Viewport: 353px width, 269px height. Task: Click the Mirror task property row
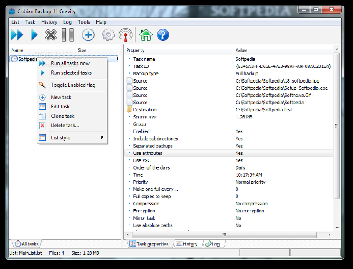pyautogui.click(x=229, y=218)
